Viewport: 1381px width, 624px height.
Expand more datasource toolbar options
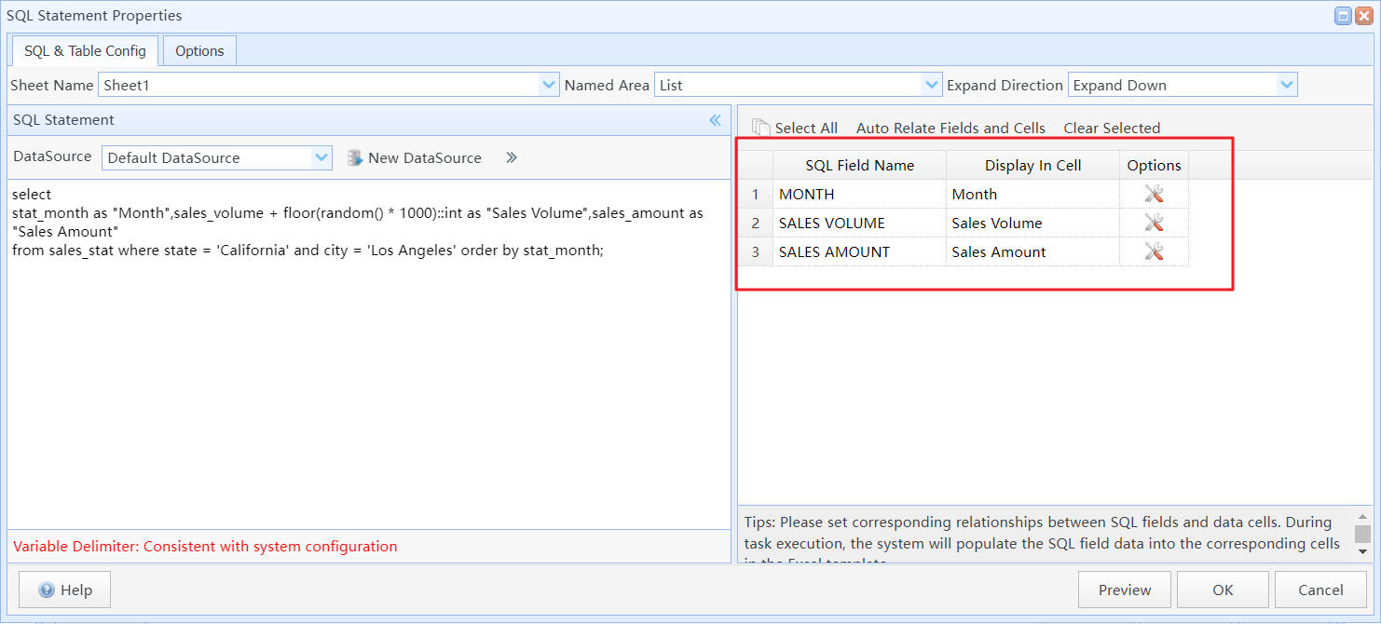click(x=511, y=158)
